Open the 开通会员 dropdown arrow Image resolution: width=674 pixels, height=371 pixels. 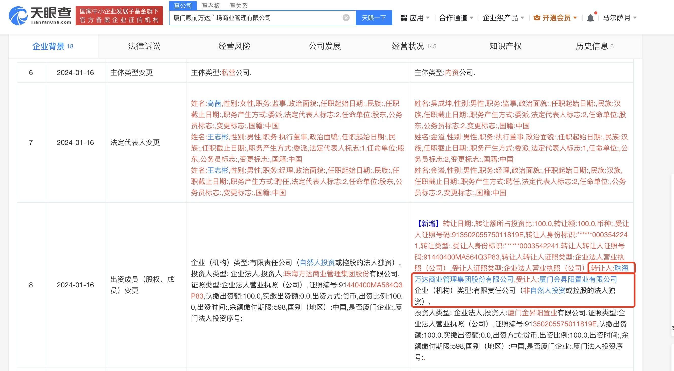point(575,18)
